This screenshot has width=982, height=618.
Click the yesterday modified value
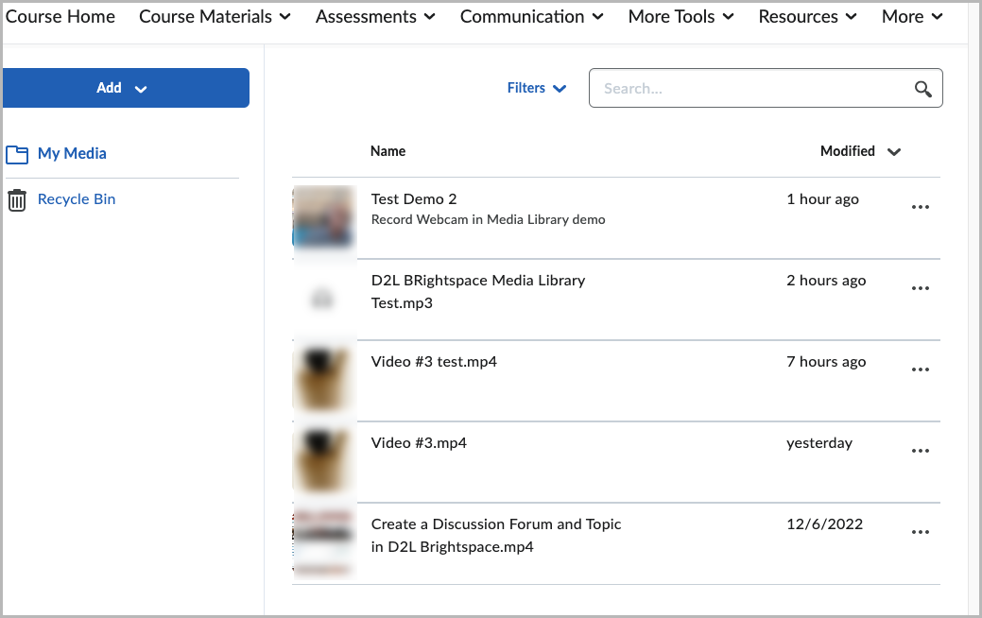(819, 443)
